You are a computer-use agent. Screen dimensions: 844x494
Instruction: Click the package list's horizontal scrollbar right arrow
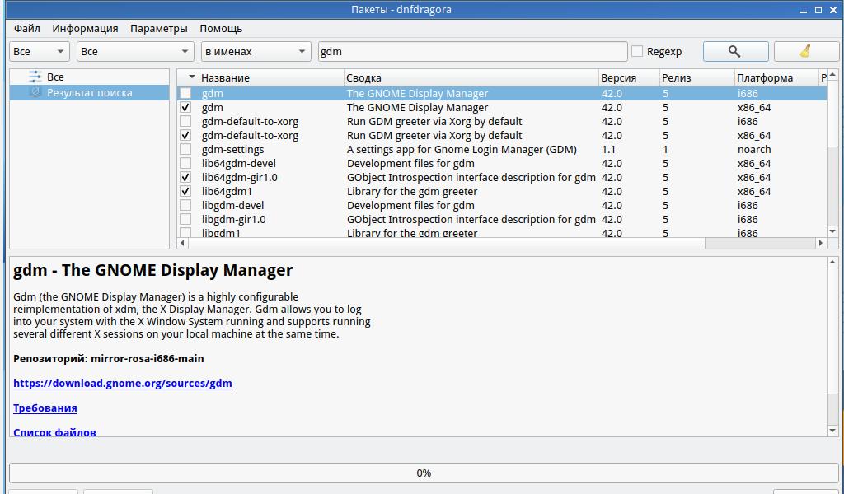coord(820,243)
